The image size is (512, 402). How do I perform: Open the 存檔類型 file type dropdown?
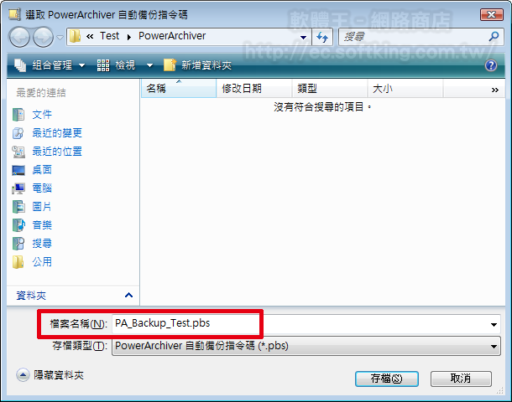click(306, 346)
